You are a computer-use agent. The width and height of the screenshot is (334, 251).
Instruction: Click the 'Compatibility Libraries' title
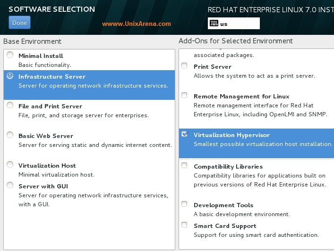click(x=228, y=167)
